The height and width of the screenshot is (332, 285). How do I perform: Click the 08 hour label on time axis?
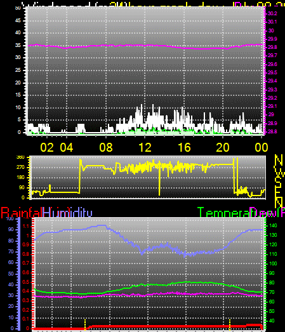click(x=106, y=147)
